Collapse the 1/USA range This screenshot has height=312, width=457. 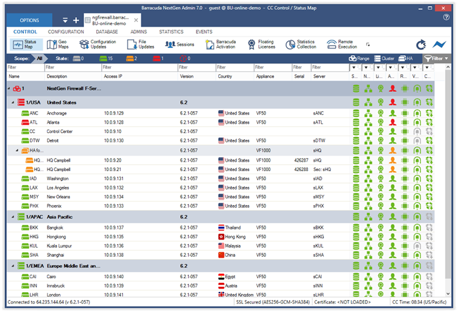point(13,103)
